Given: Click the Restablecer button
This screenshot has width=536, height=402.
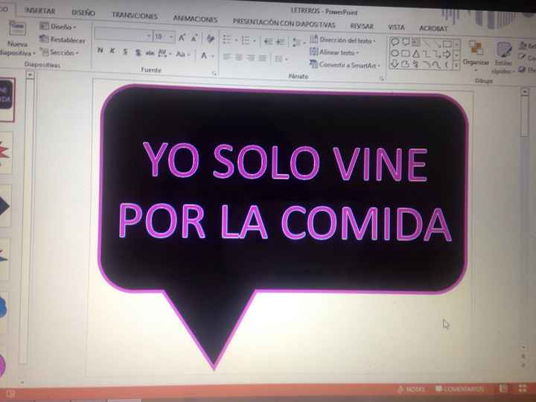Looking at the screenshot, I should (63, 39).
